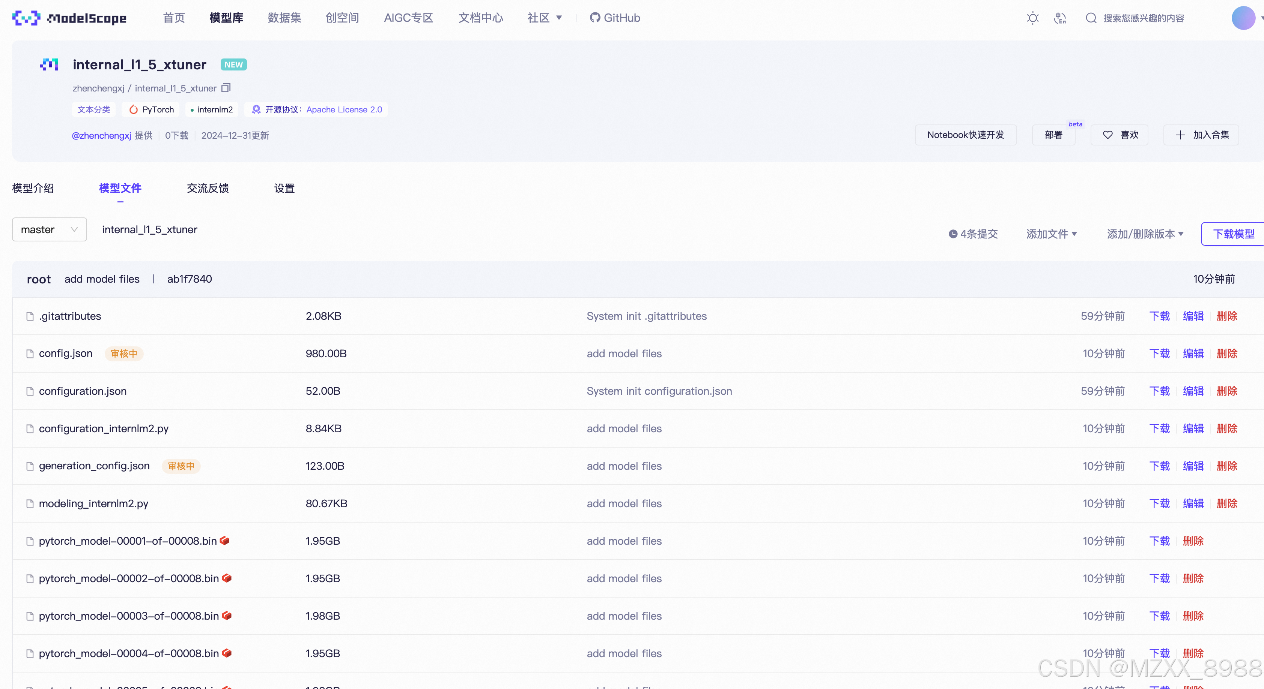Click the 搜索您感兴趣的内容 search field
This screenshot has height=689, width=1264.
coord(1143,18)
